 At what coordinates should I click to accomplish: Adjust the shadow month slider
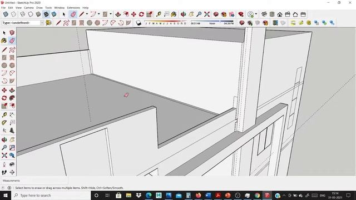point(165,22)
